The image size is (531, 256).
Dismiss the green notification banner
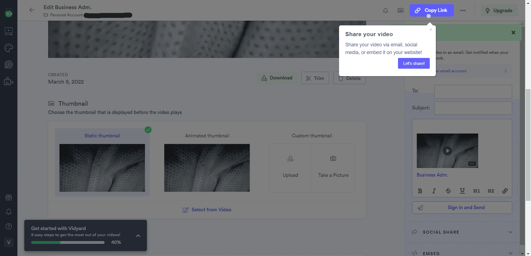point(513,33)
